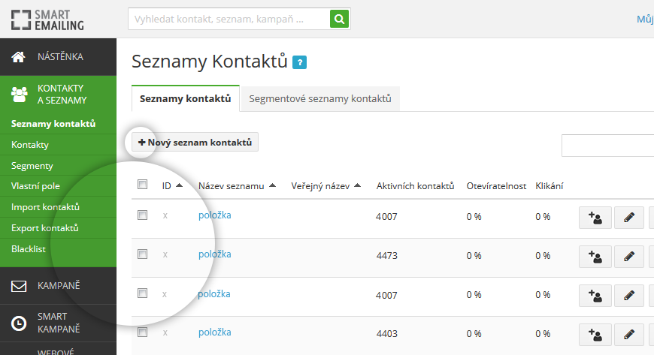This screenshot has width=654, height=355.
Task: Open Smart kampaně via the clock icon
Action: (x=19, y=323)
